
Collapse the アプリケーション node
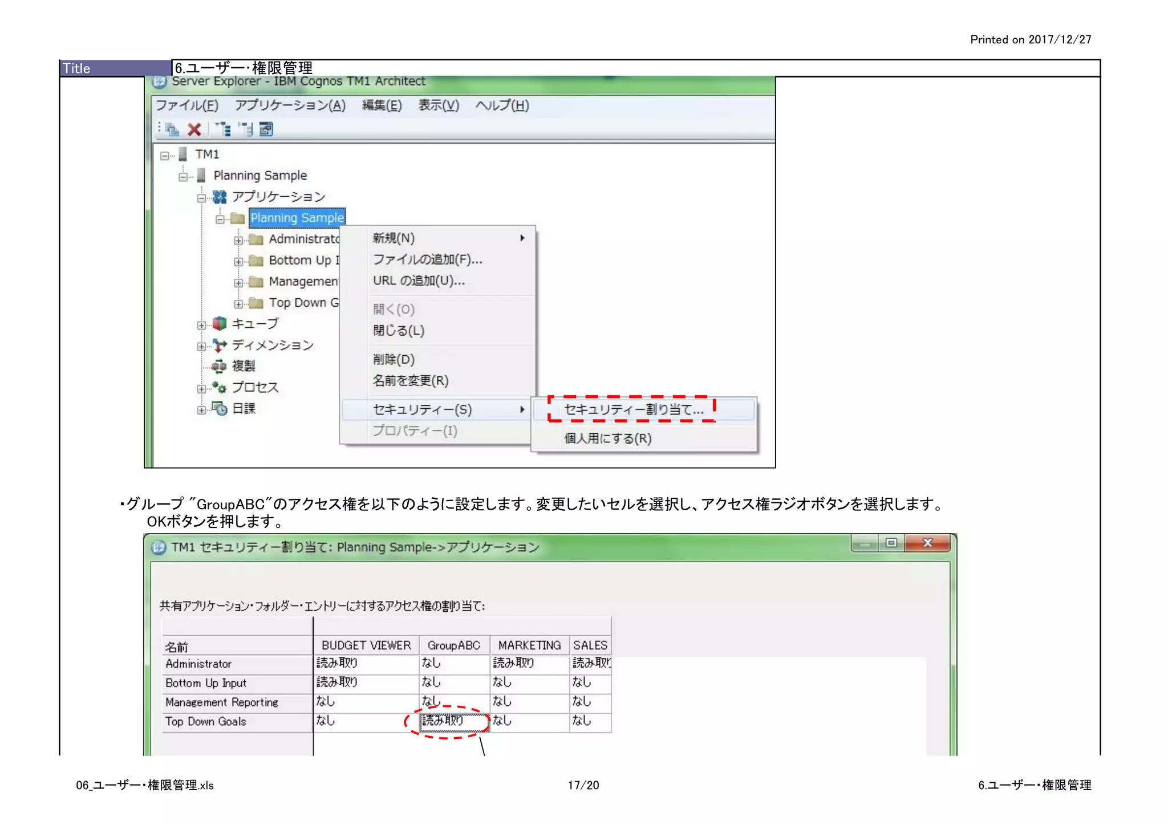(201, 198)
